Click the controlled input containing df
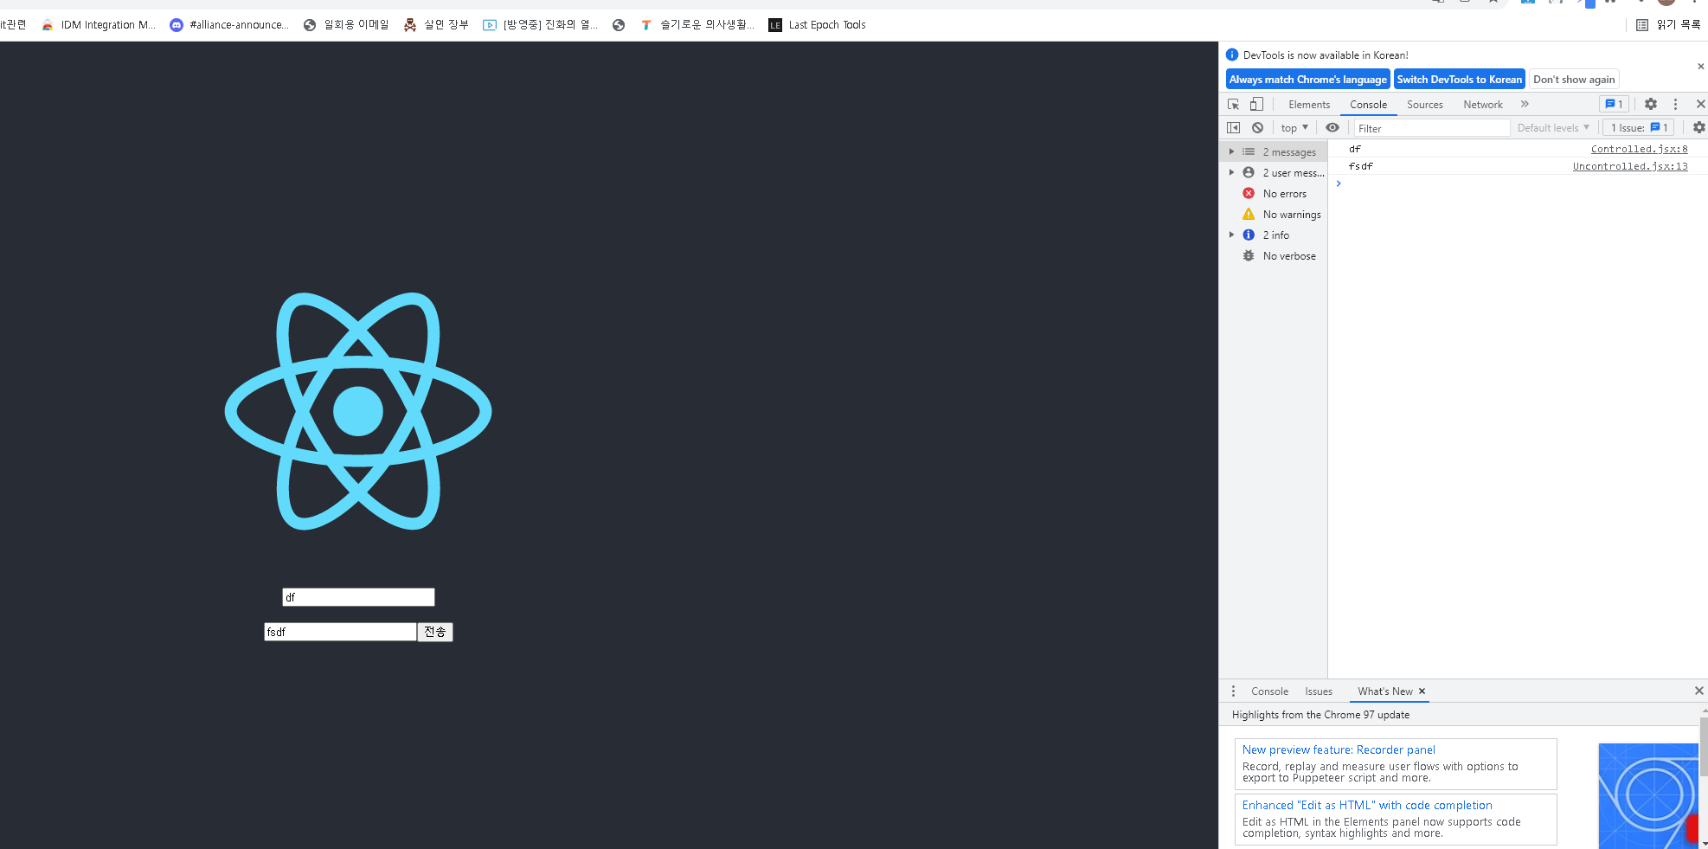This screenshot has width=1708, height=849. pos(358,597)
